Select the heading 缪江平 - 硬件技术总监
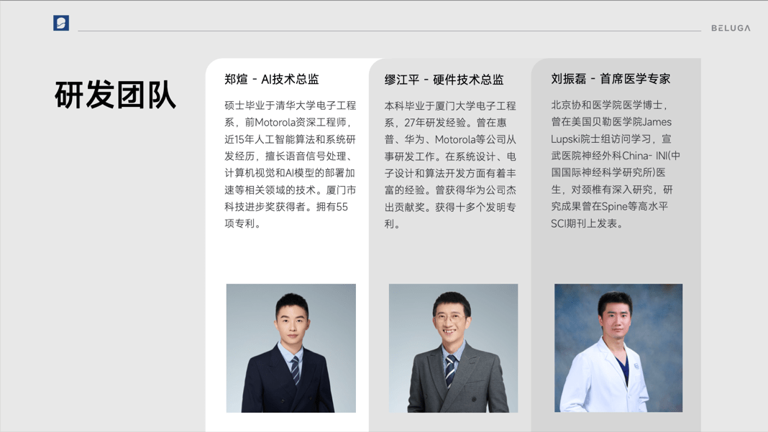This screenshot has height=432, width=768. 444,80
